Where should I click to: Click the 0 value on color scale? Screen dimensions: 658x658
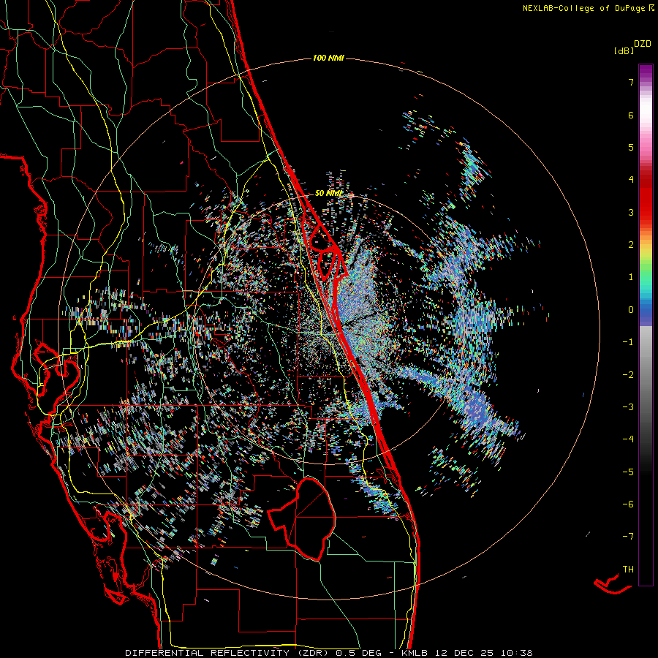coord(631,310)
